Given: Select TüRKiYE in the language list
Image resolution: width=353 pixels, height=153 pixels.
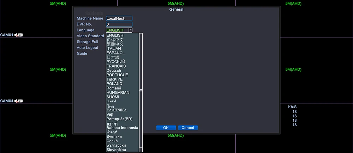Looking at the screenshot, I should 122,79.
